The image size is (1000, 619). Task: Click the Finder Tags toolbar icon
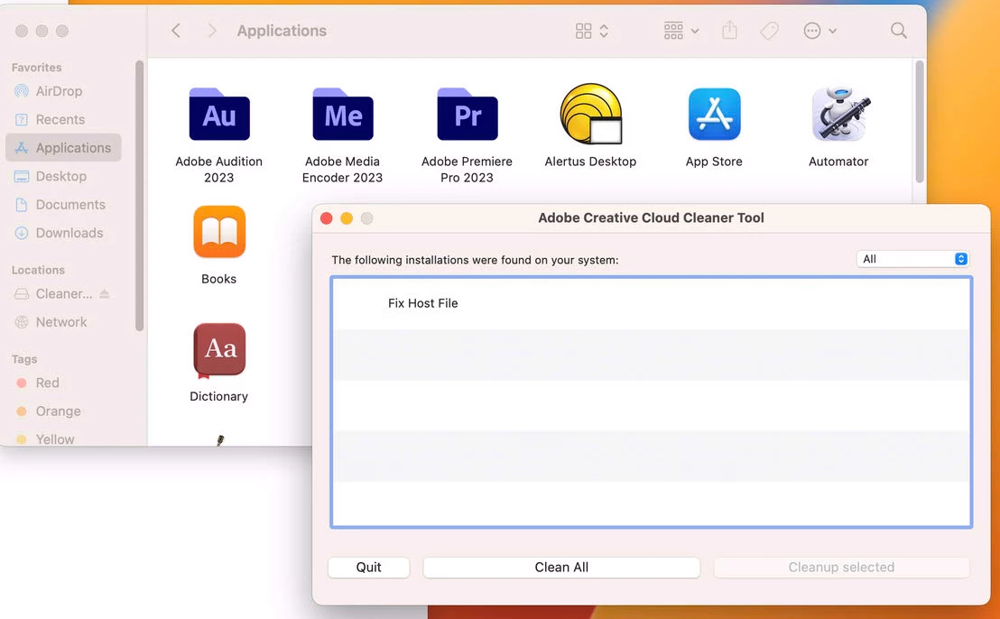pos(770,31)
